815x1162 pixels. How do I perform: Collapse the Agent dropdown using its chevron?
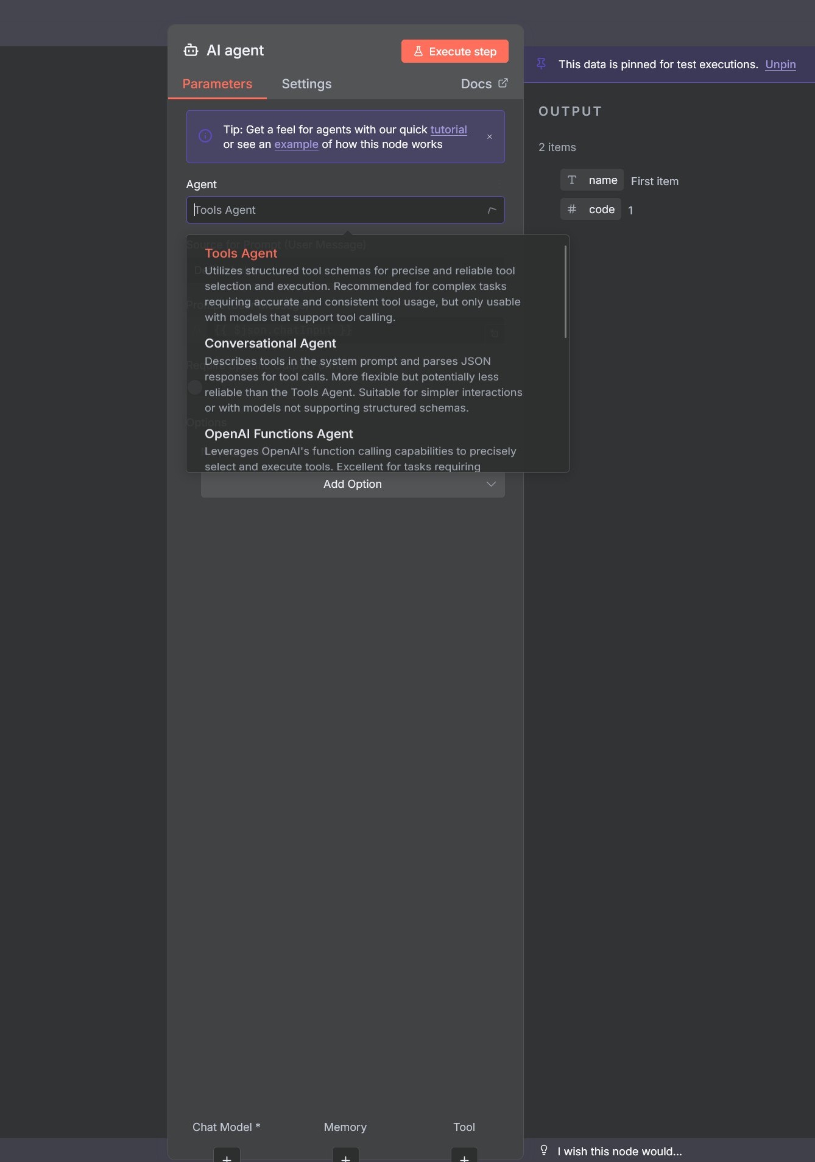[x=492, y=210]
